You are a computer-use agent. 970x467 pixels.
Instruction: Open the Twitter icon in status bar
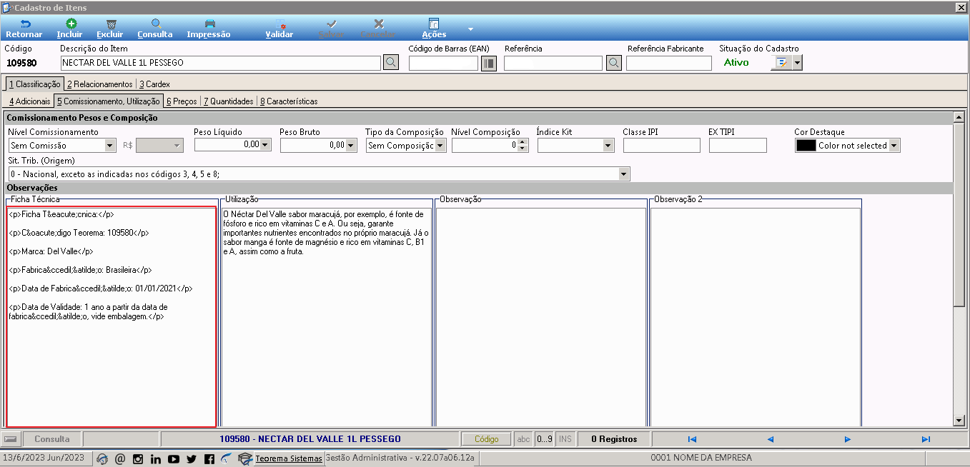point(191,458)
